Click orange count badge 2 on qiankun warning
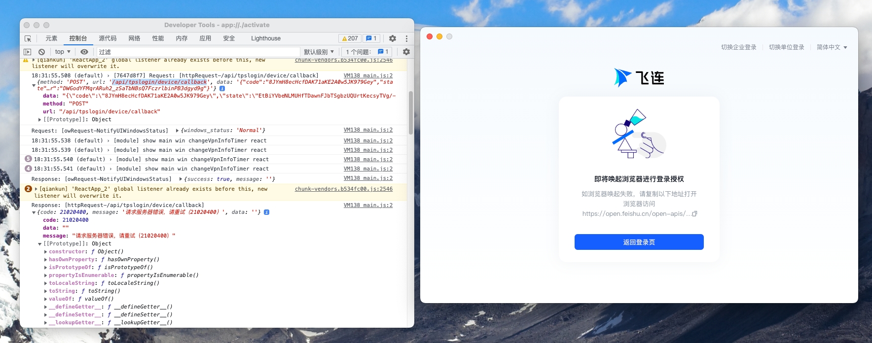This screenshot has width=872, height=343. [x=28, y=189]
